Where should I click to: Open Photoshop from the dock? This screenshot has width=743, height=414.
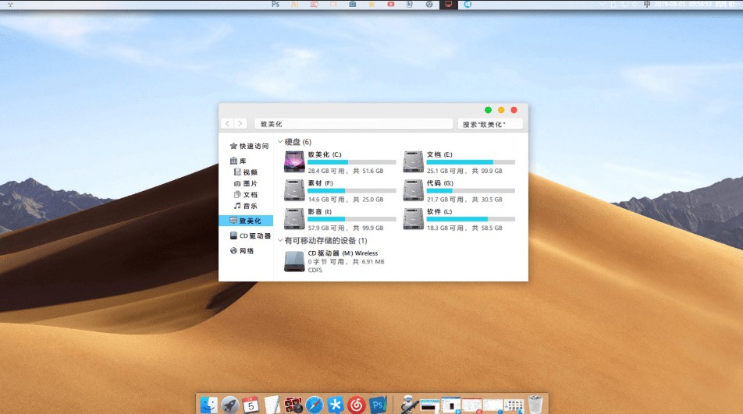379,404
